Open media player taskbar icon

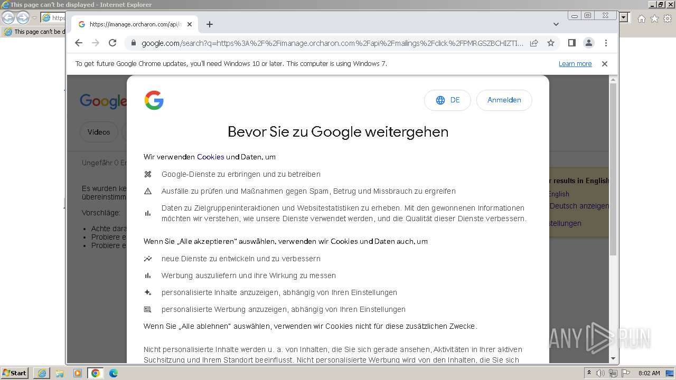click(78, 373)
